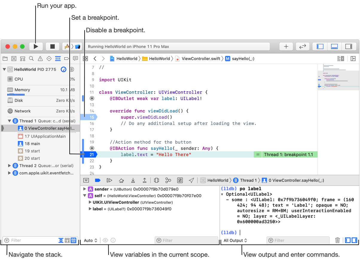Image resolution: width=360 pixels, height=260 pixels.
Task: Clear console with the trash icon
Action: click(x=337, y=240)
